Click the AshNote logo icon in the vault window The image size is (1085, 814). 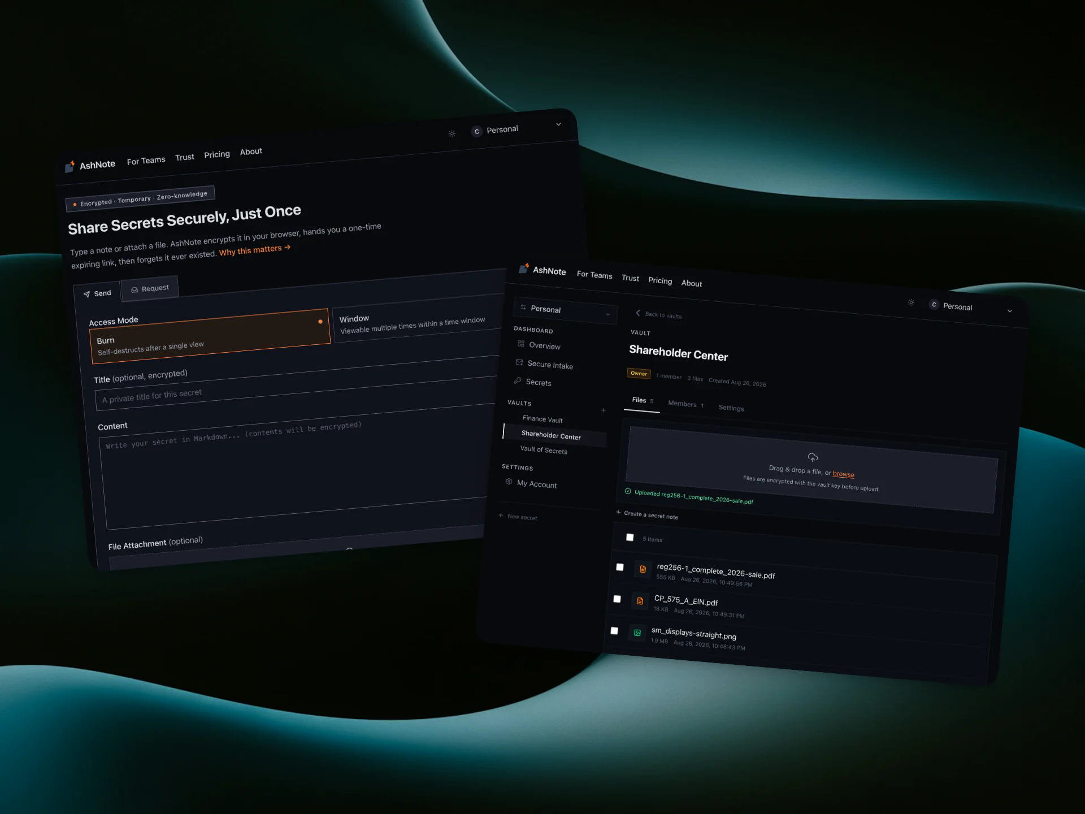pyautogui.click(x=524, y=268)
